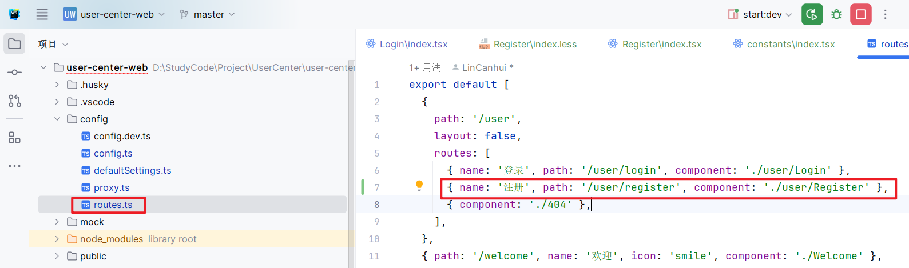Open the start:dev run configuration dropdown
This screenshot has height=268, width=909.
point(760,14)
